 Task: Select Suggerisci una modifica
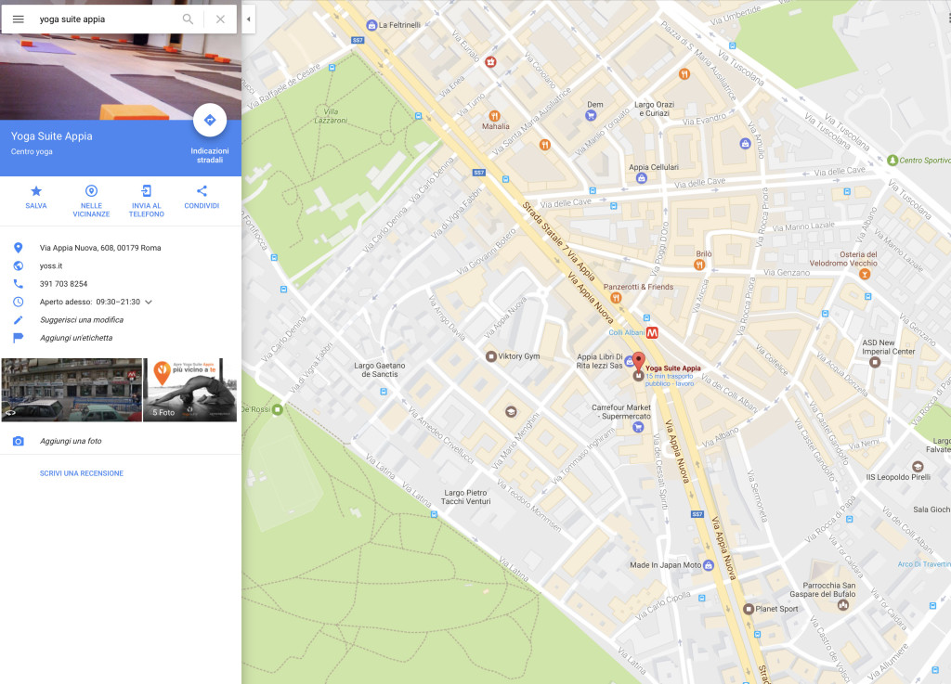82,320
